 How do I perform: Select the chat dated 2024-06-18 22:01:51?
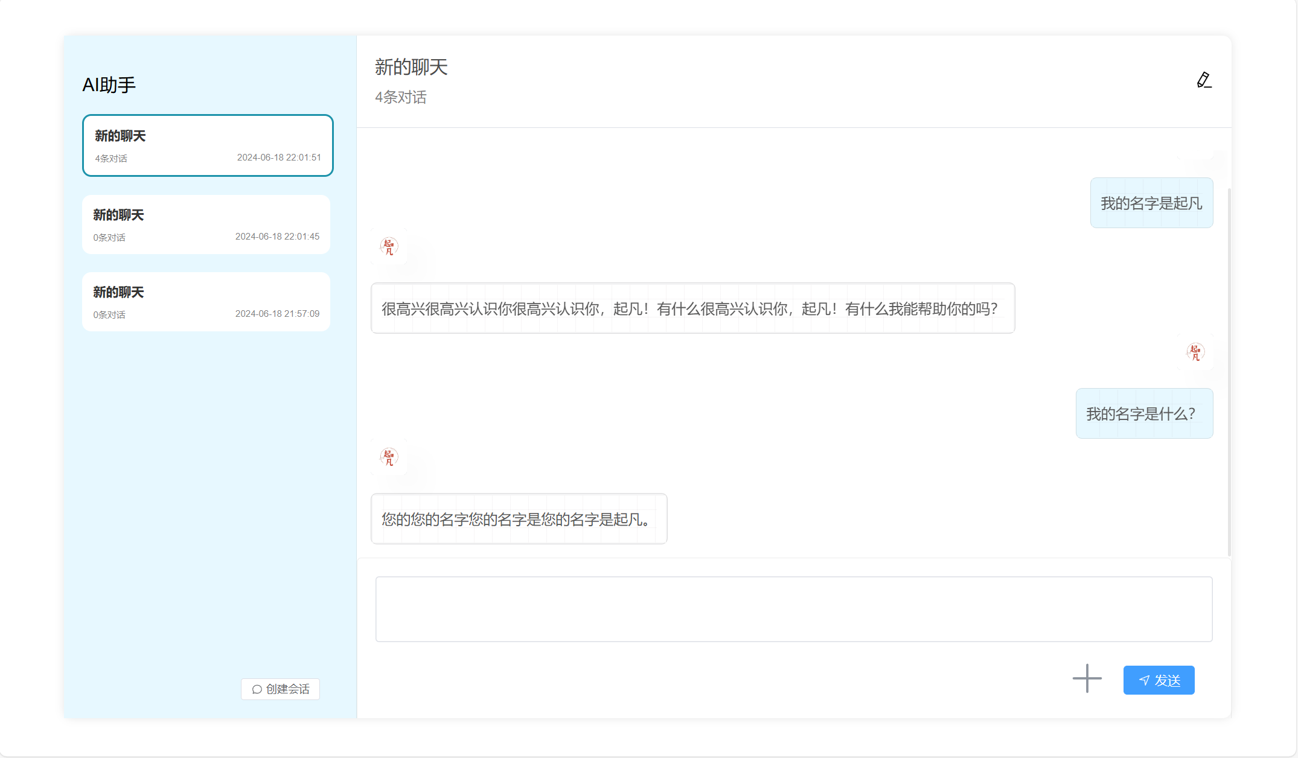point(208,145)
